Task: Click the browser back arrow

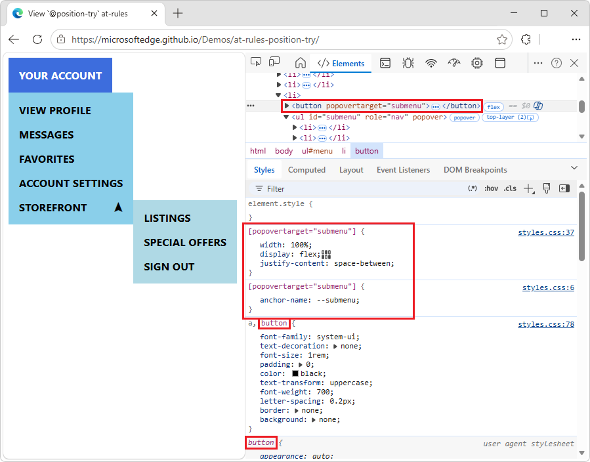Action: coord(14,39)
